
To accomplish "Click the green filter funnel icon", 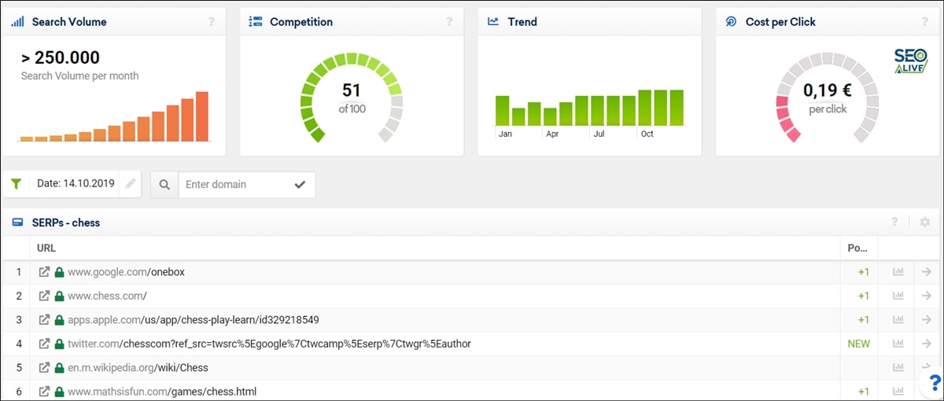I will pos(17,184).
